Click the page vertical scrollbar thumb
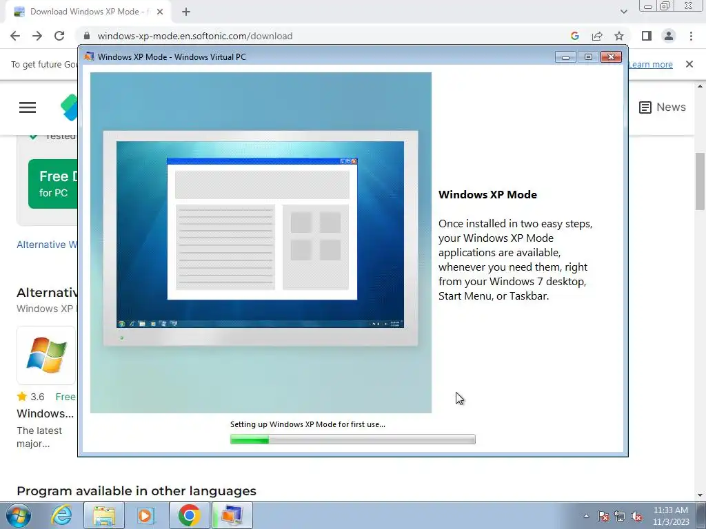Image resolution: width=706 pixels, height=529 pixels. pyautogui.click(x=700, y=181)
